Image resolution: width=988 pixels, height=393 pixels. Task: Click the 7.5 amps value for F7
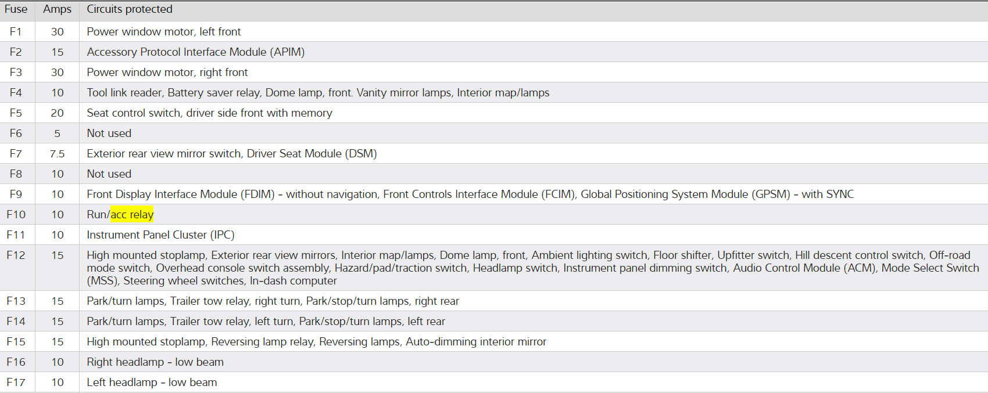(57, 154)
